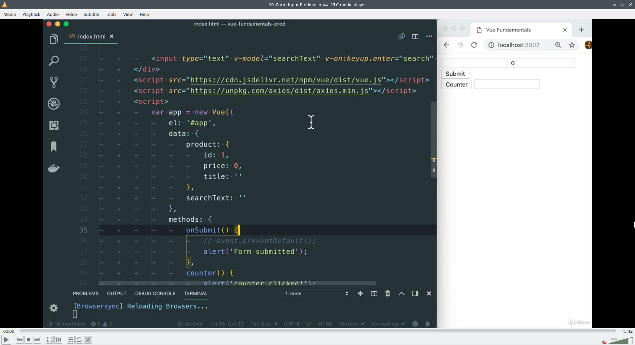Toggle loop playback in VLC
The height and width of the screenshot is (345, 635).
(x=79, y=340)
